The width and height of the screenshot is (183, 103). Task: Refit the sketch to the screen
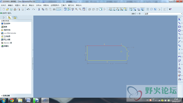click(x=84, y=9)
